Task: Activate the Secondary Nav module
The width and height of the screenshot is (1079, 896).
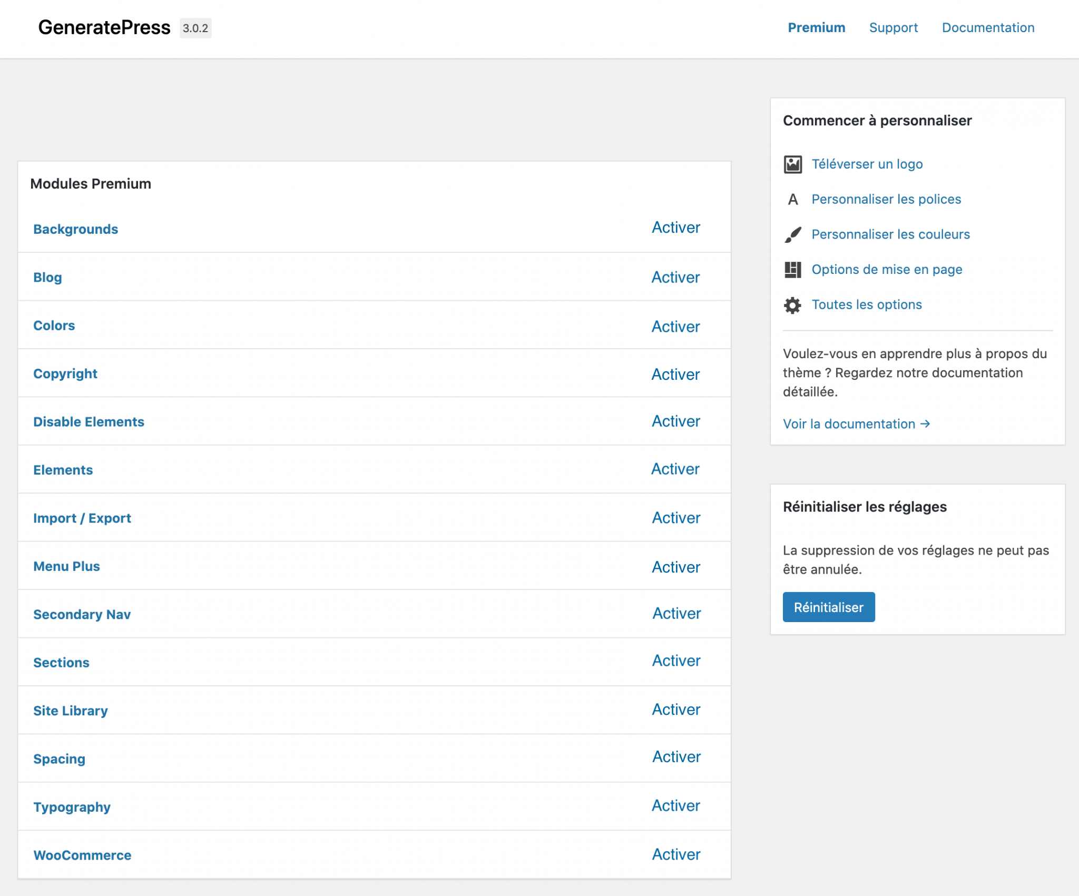Action: click(x=676, y=614)
